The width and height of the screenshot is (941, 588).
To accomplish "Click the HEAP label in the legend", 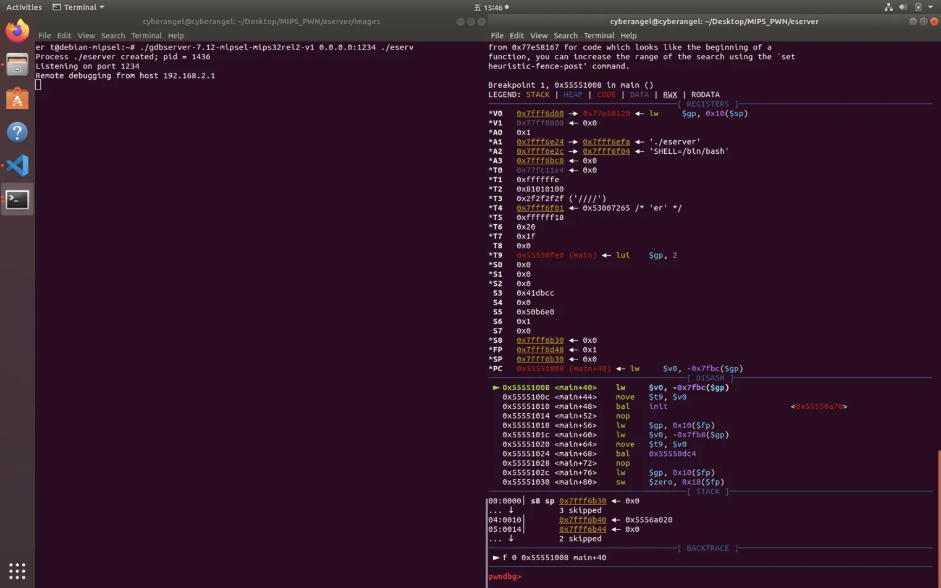I will coord(573,94).
